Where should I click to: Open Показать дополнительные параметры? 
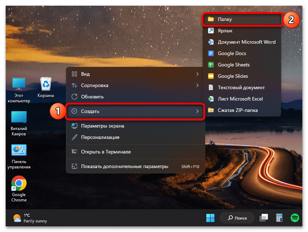(124, 166)
